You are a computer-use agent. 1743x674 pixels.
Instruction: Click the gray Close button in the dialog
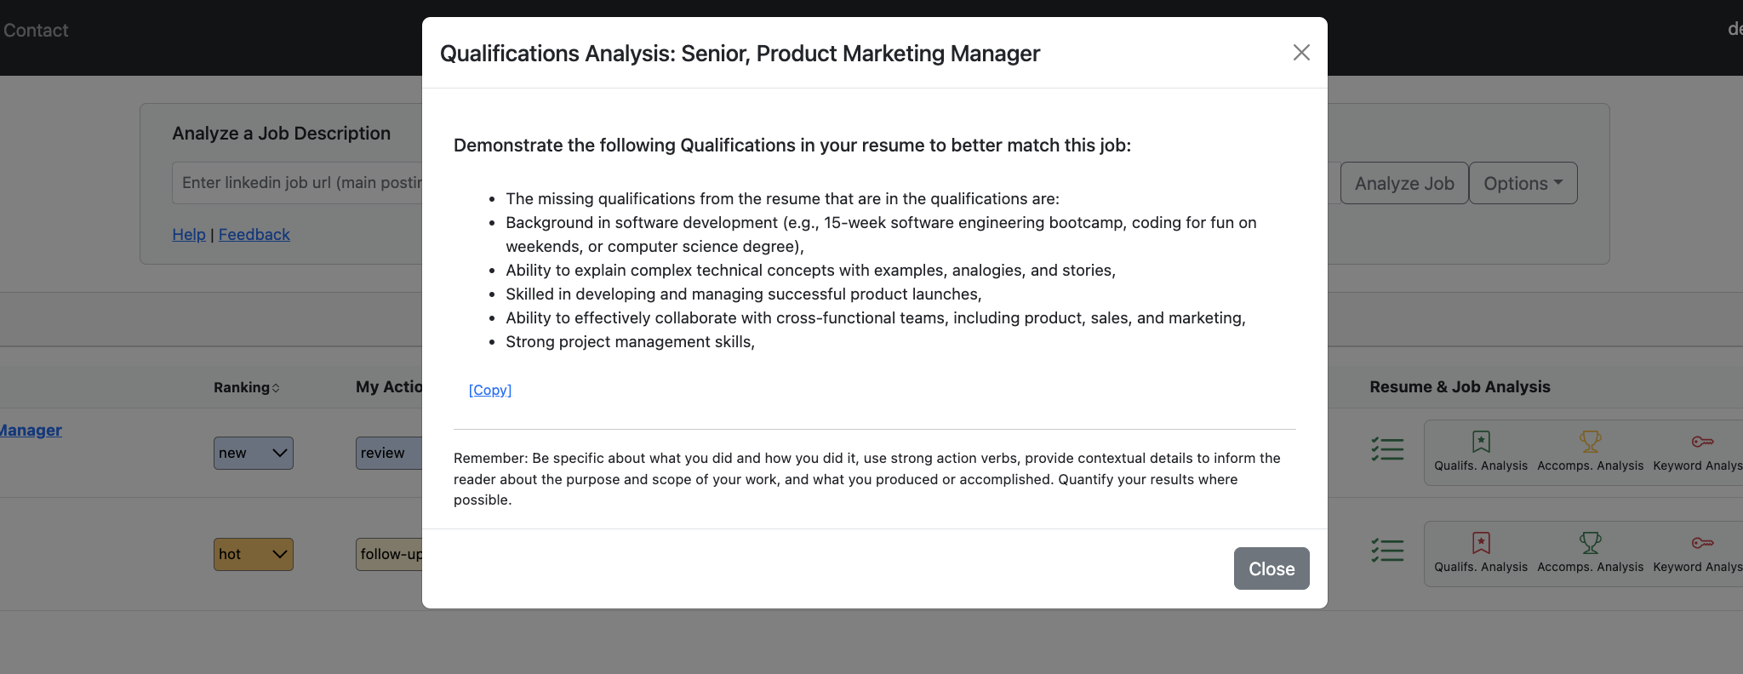click(x=1272, y=568)
